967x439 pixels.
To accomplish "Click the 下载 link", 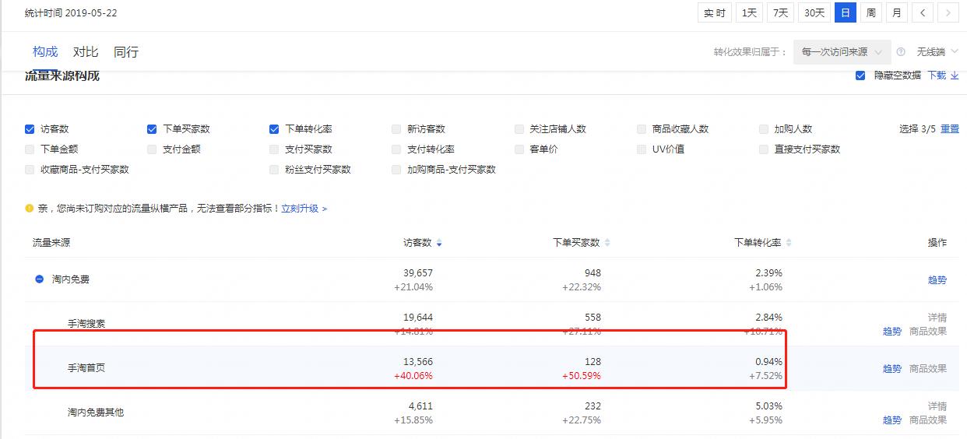I will pyautogui.click(x=937, y=76).
